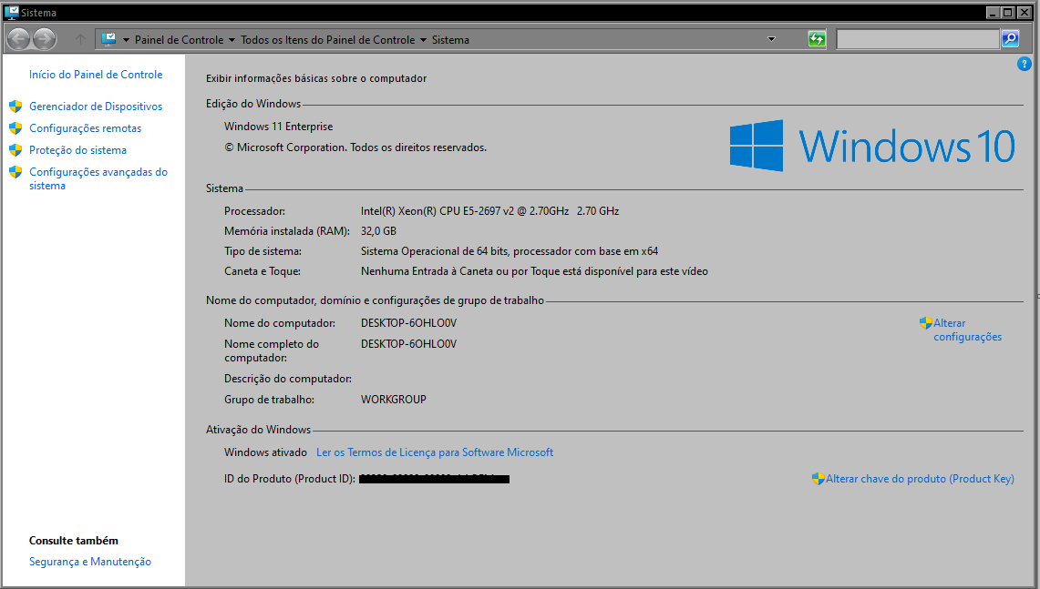Open Configurações avançadas do sistema link
The width and height of the screenshot is (1040, 589).
click(x=98, y=179)
